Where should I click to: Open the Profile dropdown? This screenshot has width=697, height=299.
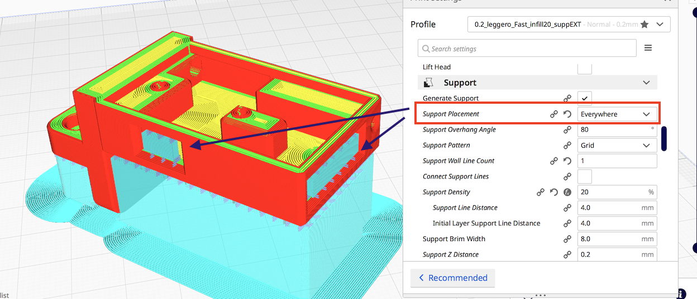[569, 25]
